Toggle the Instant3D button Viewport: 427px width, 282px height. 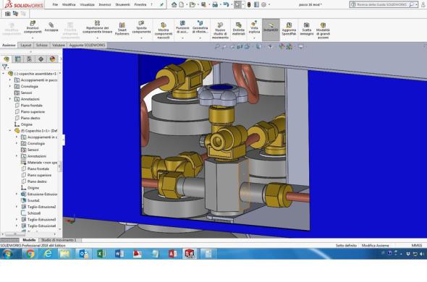[x=271, y=29]
